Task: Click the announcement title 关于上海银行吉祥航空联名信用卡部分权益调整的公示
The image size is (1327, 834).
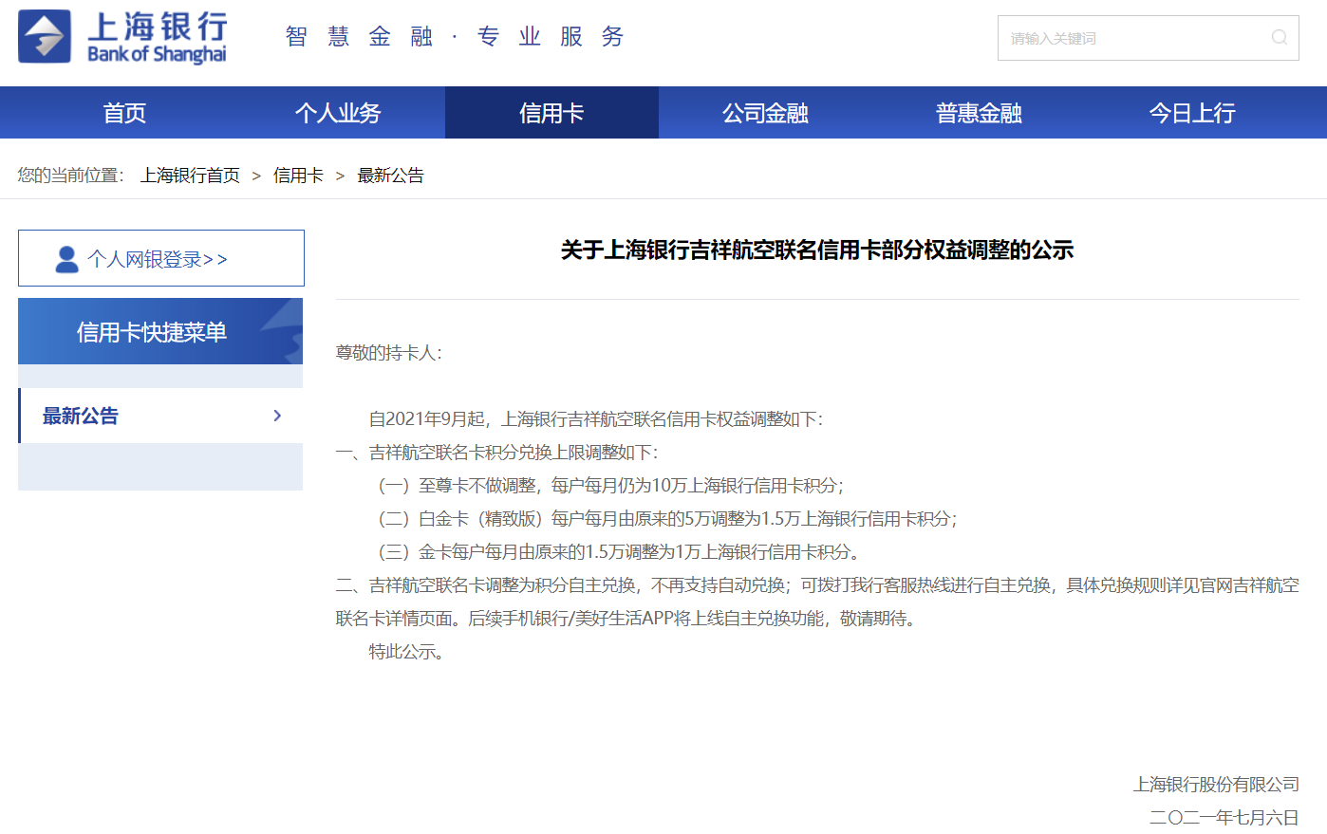Action: (816, 250)
